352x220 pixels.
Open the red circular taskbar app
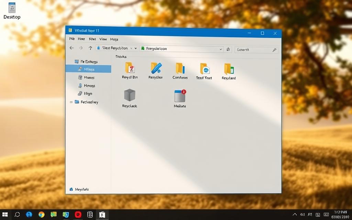[x=78, y=214]
